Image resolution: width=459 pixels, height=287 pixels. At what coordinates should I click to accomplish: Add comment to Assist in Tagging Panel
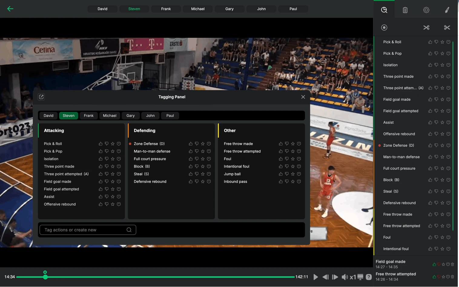click(x=119, y=197)
